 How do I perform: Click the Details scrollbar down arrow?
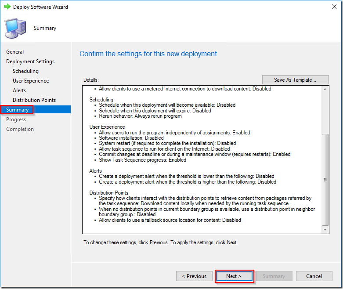pyautogui.click(x=325, y=230)
